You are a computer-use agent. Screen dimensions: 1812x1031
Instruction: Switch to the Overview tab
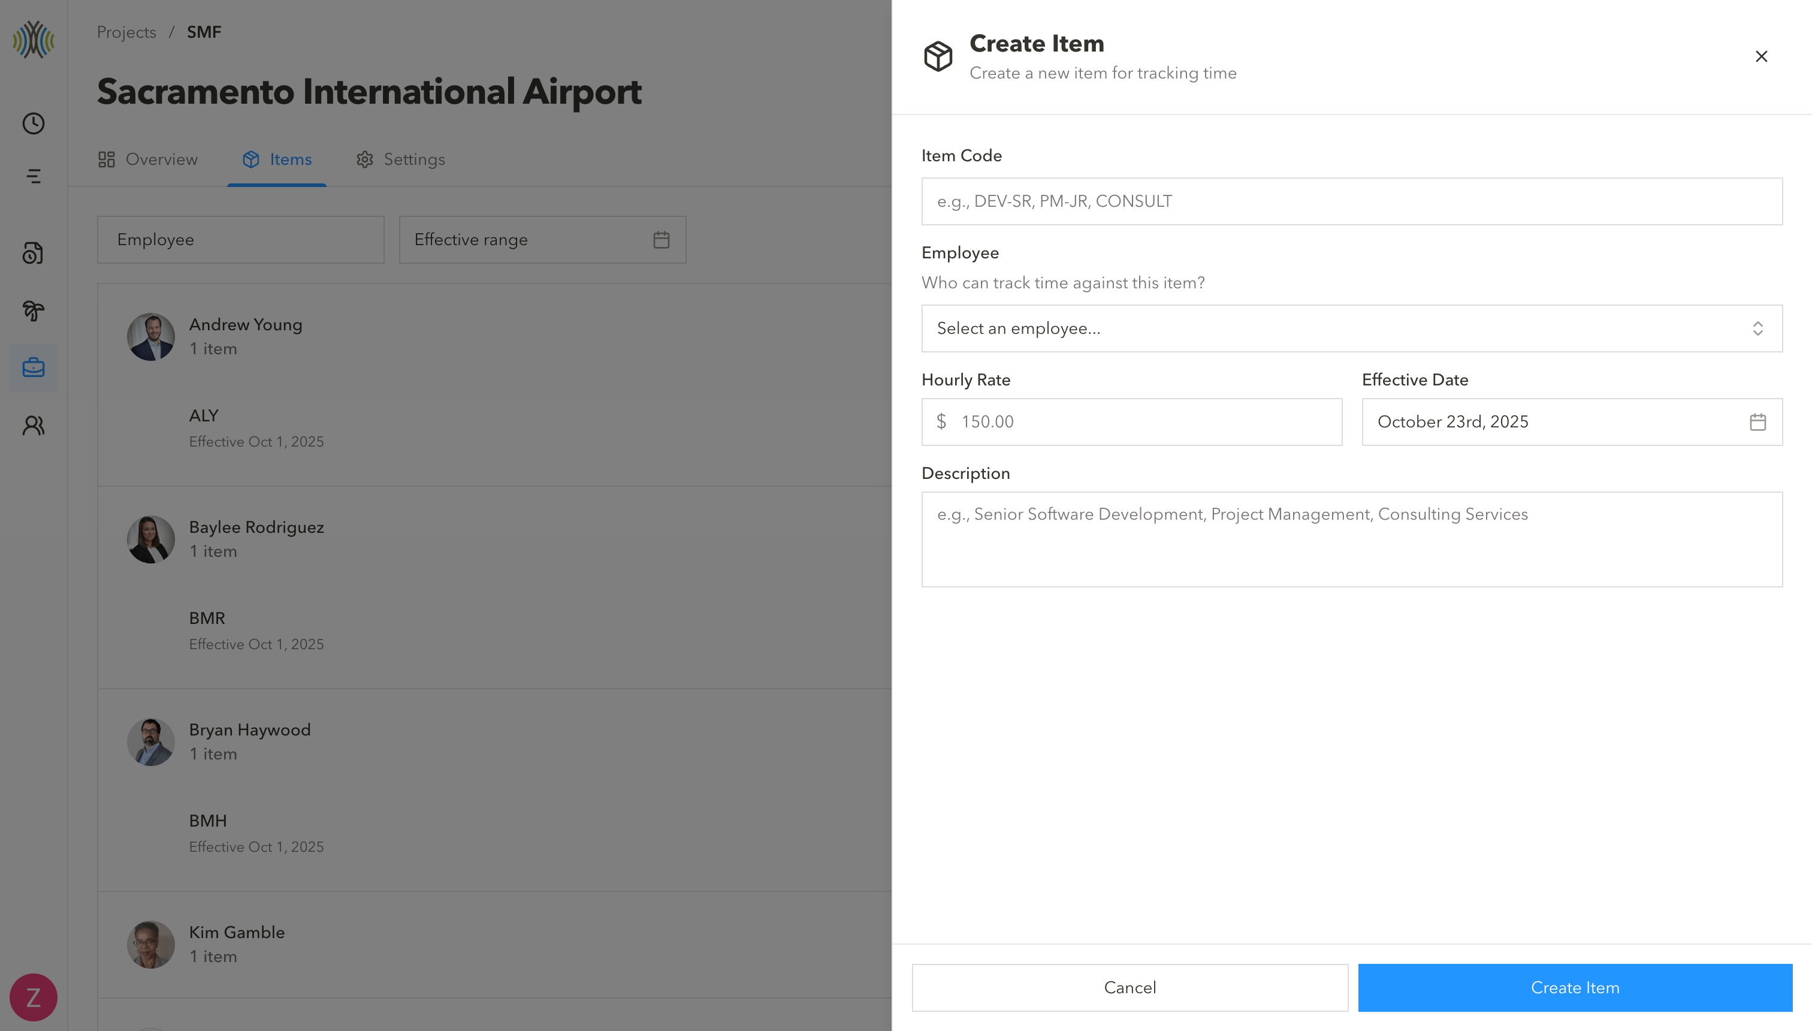point(148,159)
